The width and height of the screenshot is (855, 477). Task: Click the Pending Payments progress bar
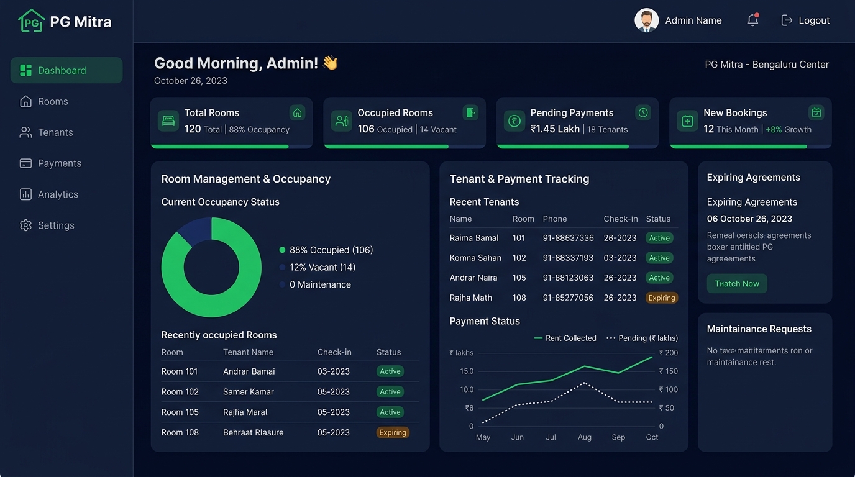point(577,147)
